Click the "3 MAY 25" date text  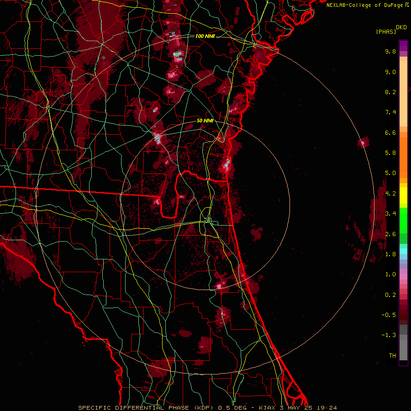click(x=296, y=408)
